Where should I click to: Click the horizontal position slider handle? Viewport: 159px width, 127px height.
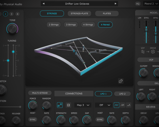[x=20, y=107]
